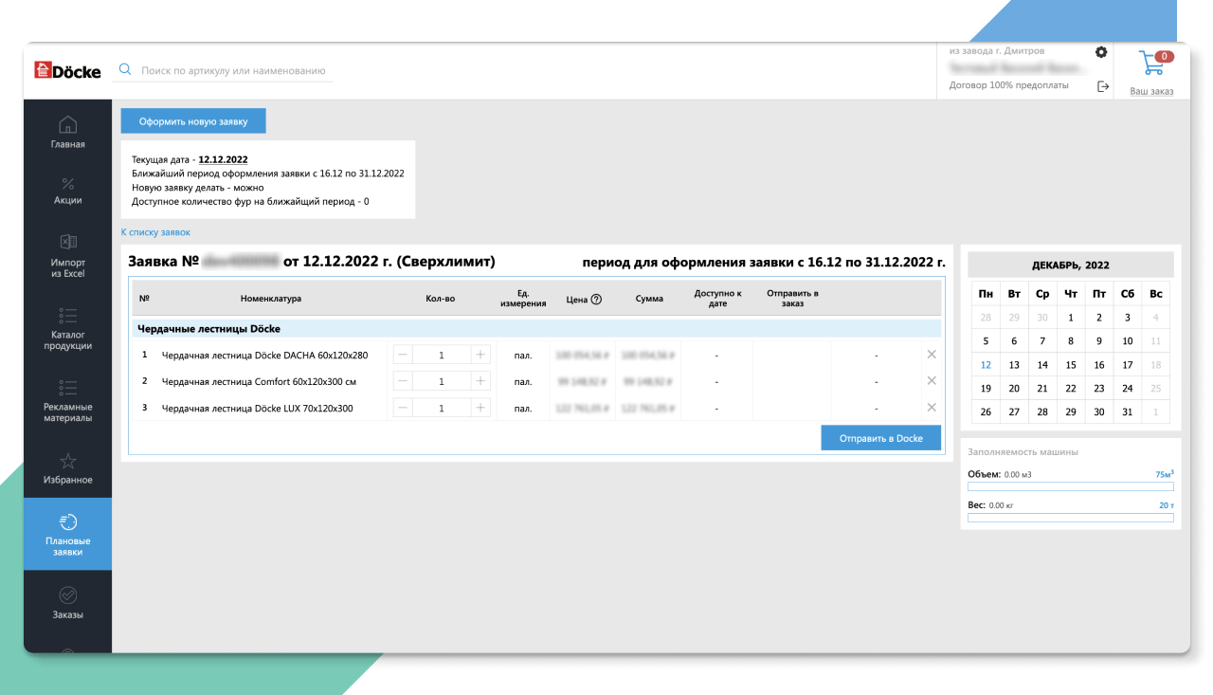Click Отправить в Docke button
Screen dimensions: 1213x695
881,438
